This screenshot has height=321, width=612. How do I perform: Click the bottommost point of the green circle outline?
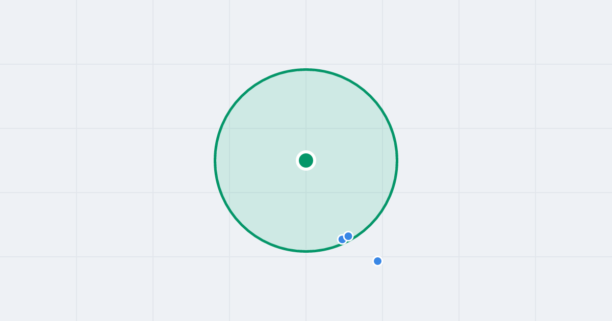pos(306,251)
